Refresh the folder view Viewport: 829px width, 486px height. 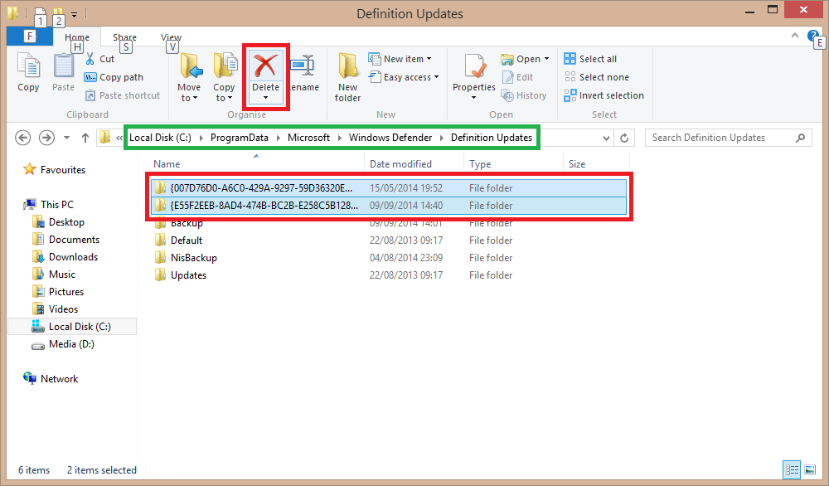coord(624,138)
